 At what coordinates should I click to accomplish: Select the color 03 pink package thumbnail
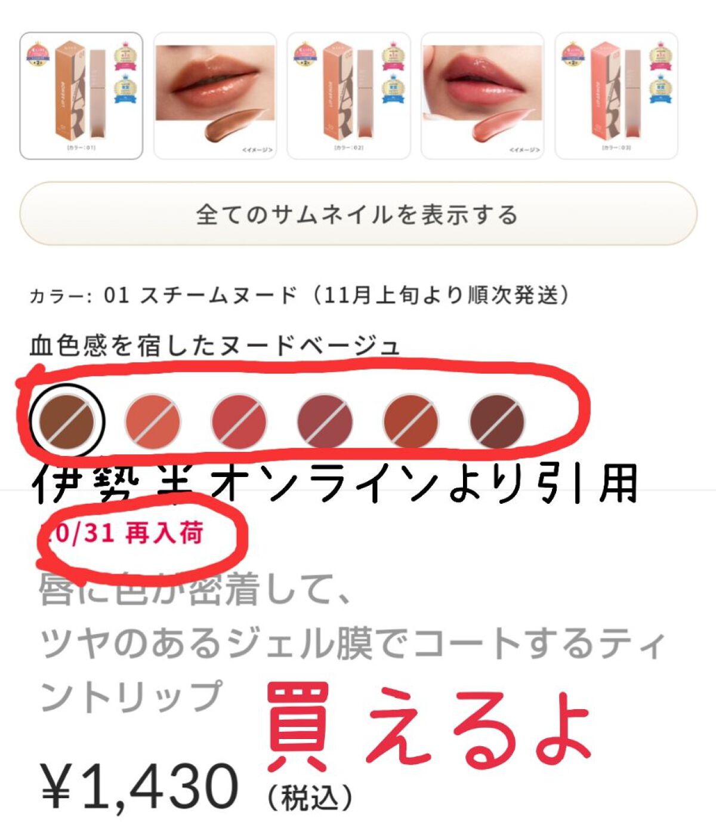point(616,96)
